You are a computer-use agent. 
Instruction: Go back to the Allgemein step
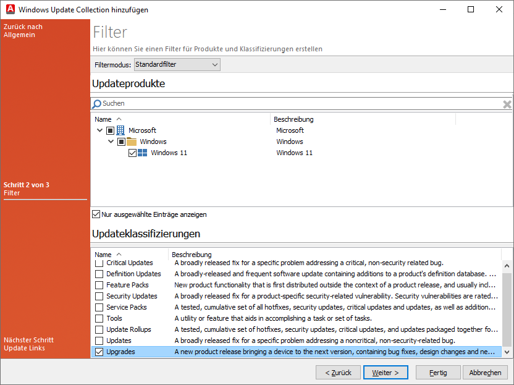23,30
